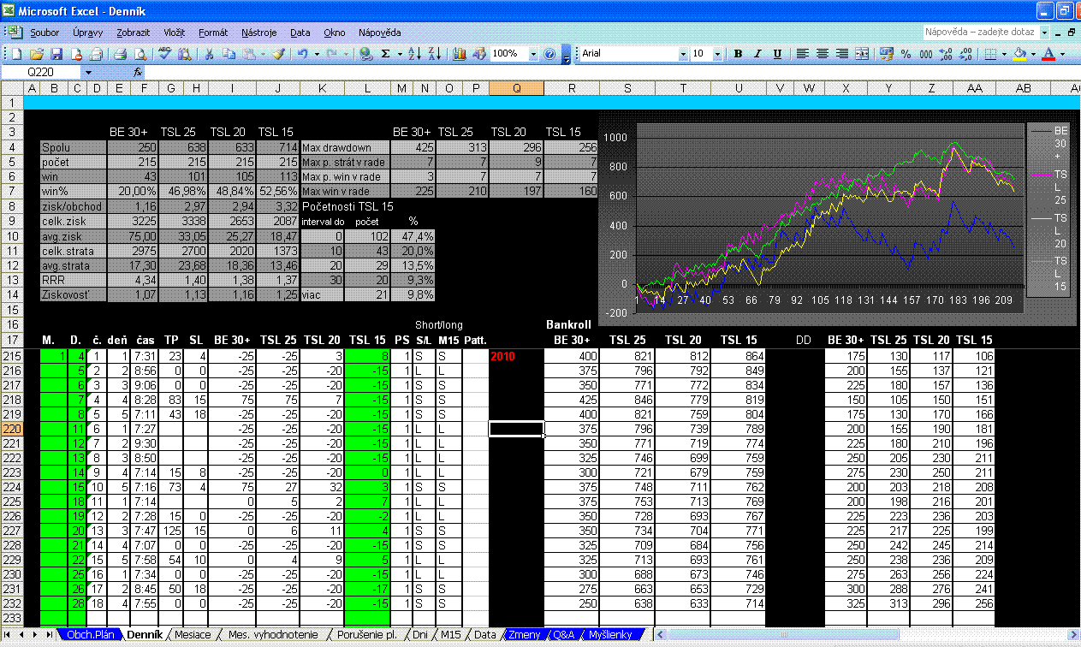The image size is (1081, 647).
Task: Open the Chart Wizard icon
Action: pos(459,53)
